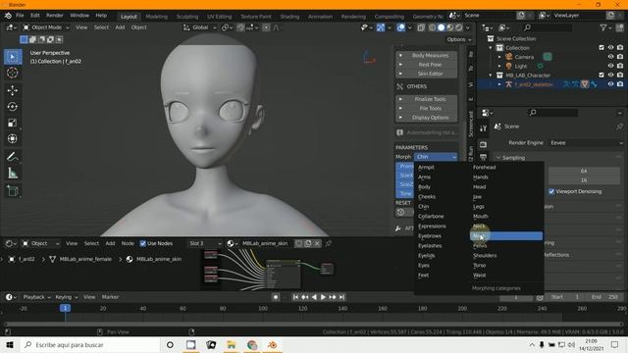Click current frame marker 1

[x=66, y=308]
